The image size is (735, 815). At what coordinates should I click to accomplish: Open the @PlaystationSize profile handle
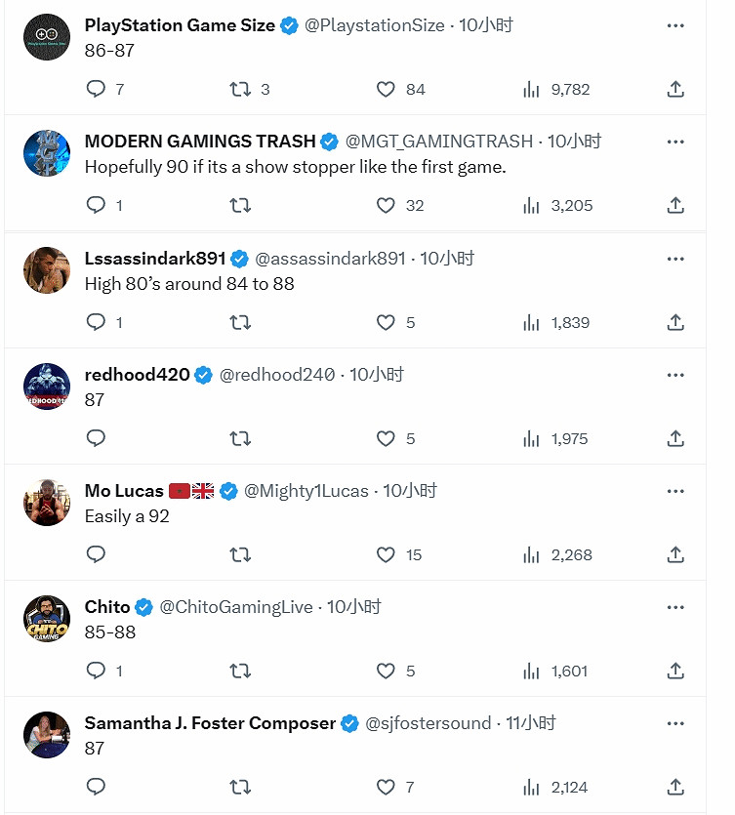click(375, 25)
